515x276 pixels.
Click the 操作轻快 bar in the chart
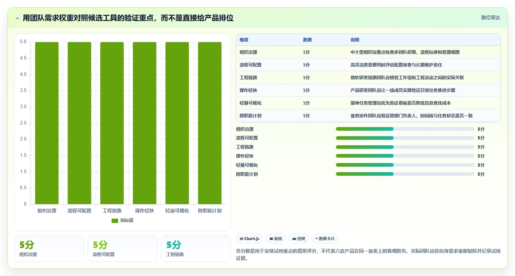[144, 123]
